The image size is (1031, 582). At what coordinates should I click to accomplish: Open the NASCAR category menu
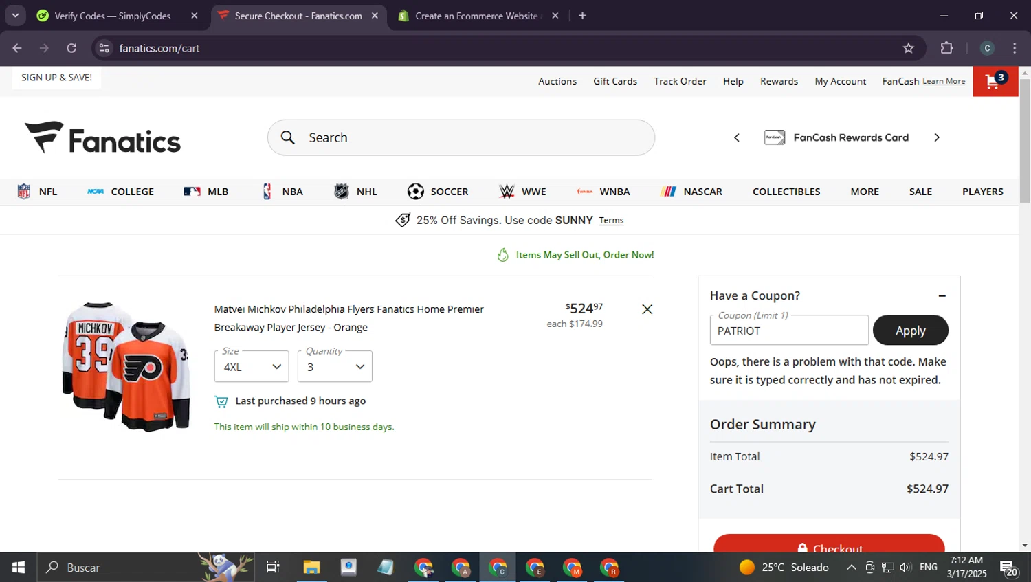coord(691,192)
